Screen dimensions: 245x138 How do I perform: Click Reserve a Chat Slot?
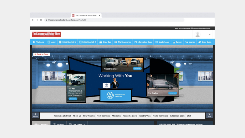(x=62, y=116)
